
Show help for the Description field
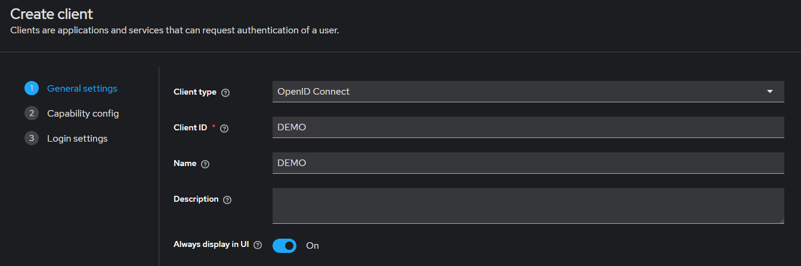coord(227,200)
